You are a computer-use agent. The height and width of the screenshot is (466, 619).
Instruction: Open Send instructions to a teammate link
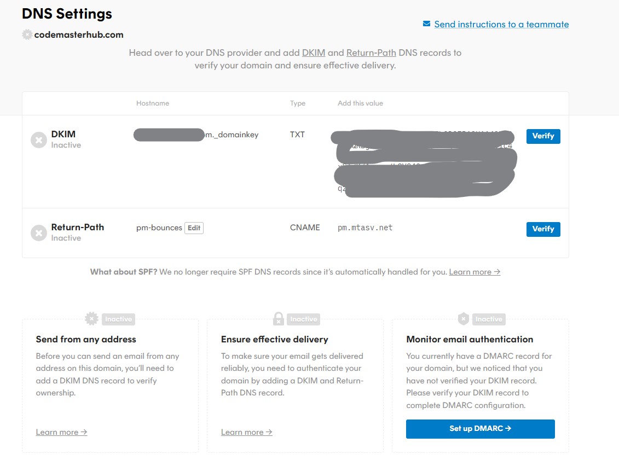[501, 24]
